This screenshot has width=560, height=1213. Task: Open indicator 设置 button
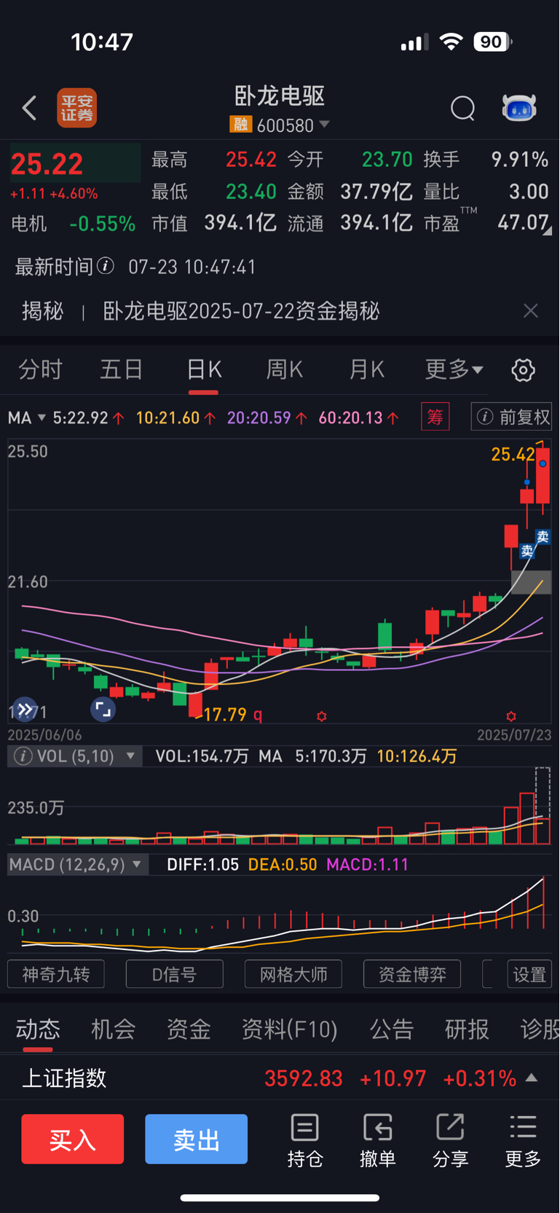[x=529, y=974]
